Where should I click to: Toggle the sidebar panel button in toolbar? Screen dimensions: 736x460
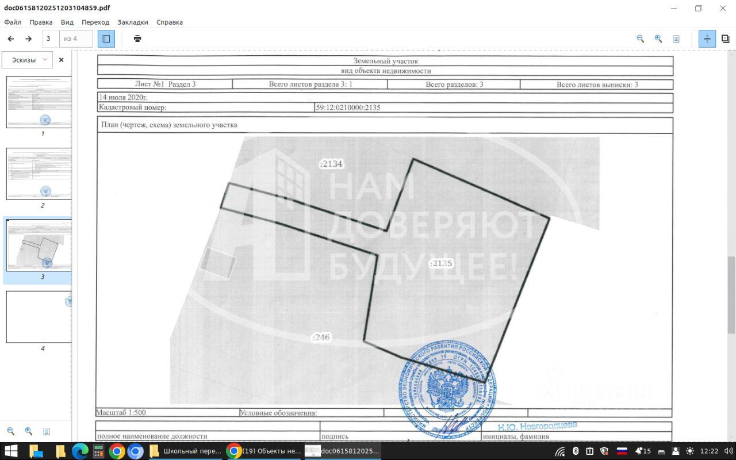click(x=106, y=39)
